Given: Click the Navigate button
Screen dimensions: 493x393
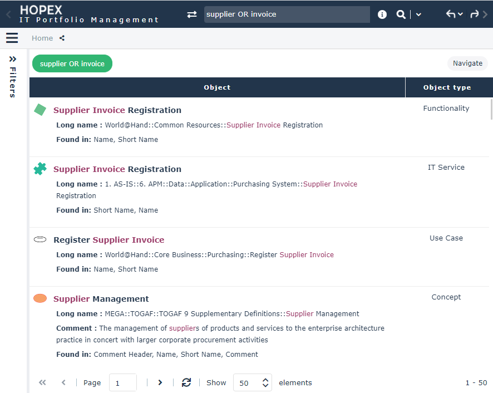Looking at the screenshot, I should click(467, 63).
